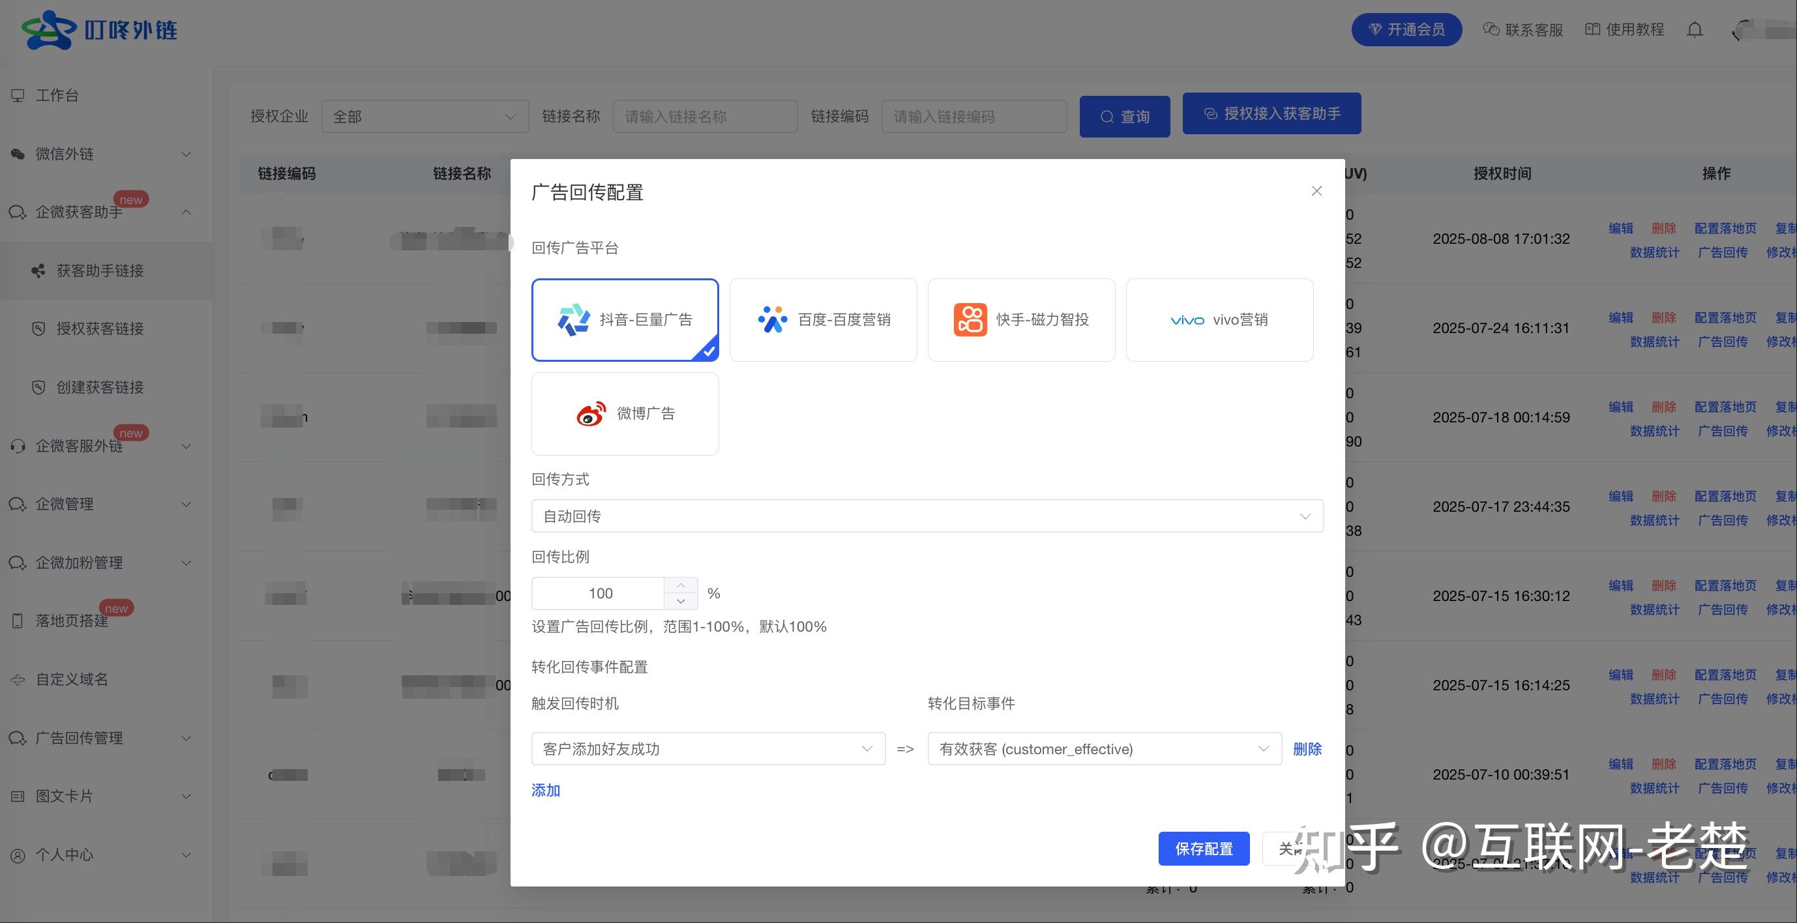Expand the 企微加粉管理 sidebar menu
Viewport: 1797px width, 923px height.
pos(106,563)
